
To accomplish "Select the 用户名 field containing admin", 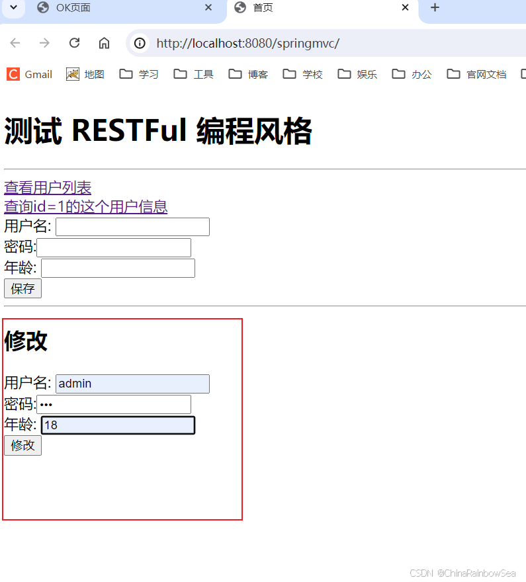I will 132,384.
